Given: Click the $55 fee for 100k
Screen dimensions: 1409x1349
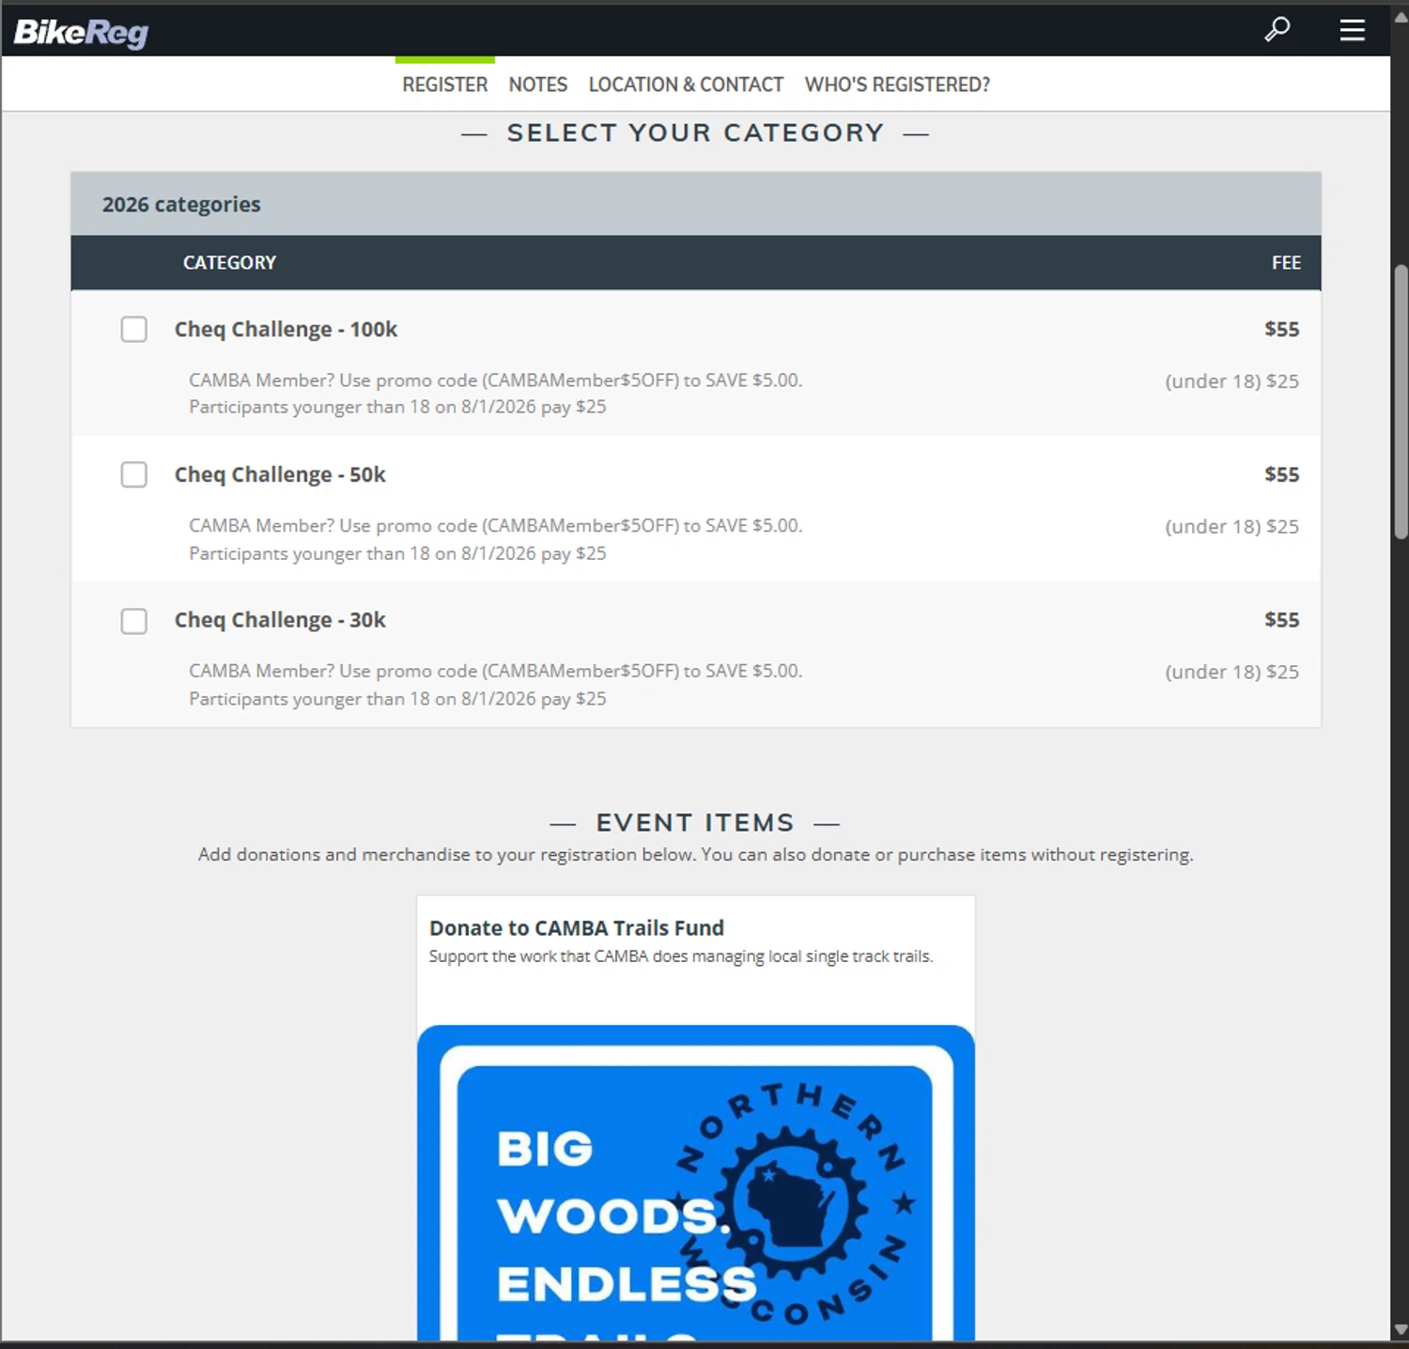Looking at the screenshot, I should 1281,330.
